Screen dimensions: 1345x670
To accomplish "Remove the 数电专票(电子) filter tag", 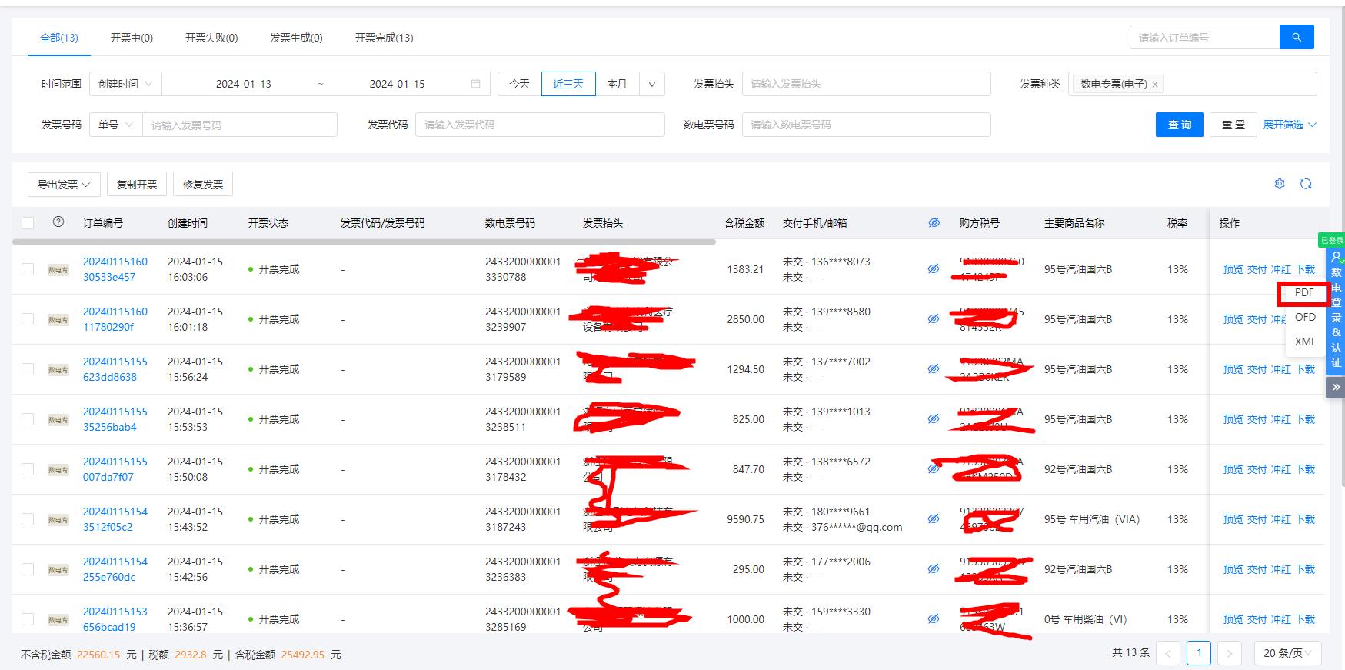I will (x=1154, y=85).
